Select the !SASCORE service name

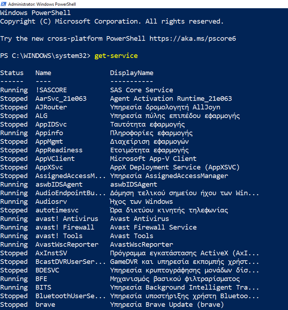tap(51, 90)
